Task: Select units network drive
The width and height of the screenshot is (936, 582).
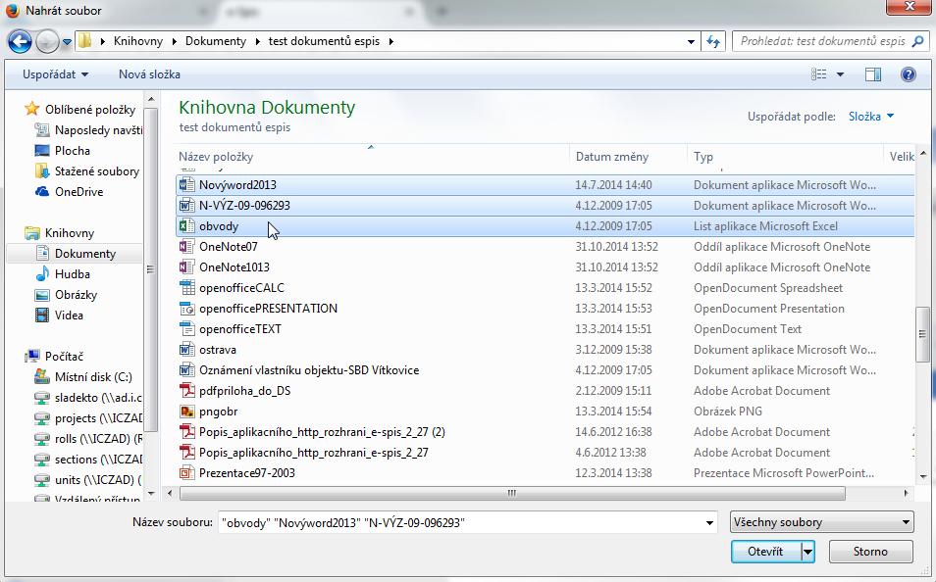Action: 98,480
